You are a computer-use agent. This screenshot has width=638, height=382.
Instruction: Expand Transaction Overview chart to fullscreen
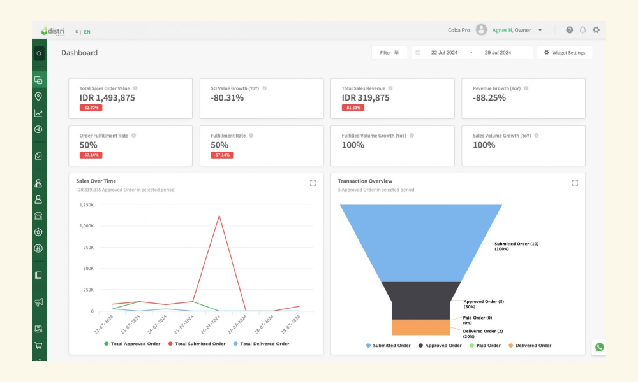pos(575,183)
